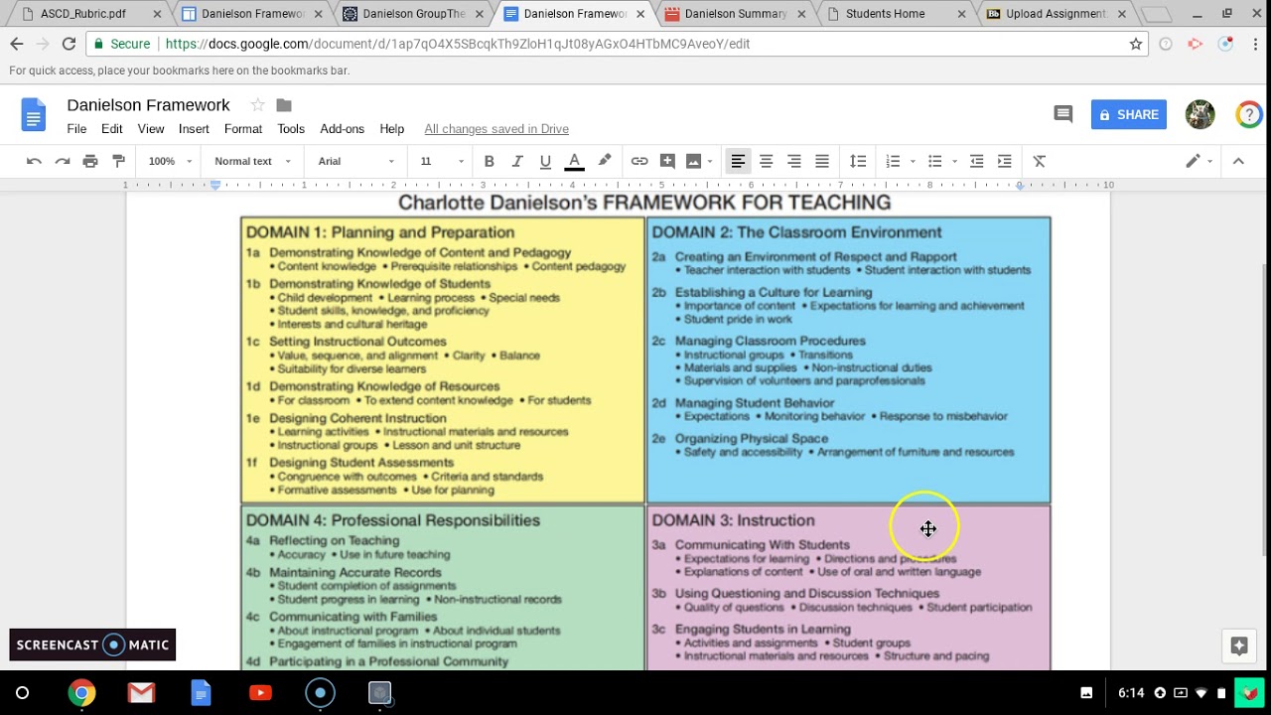Open the Format menu

pyautogui.click(x=243, y=129)
